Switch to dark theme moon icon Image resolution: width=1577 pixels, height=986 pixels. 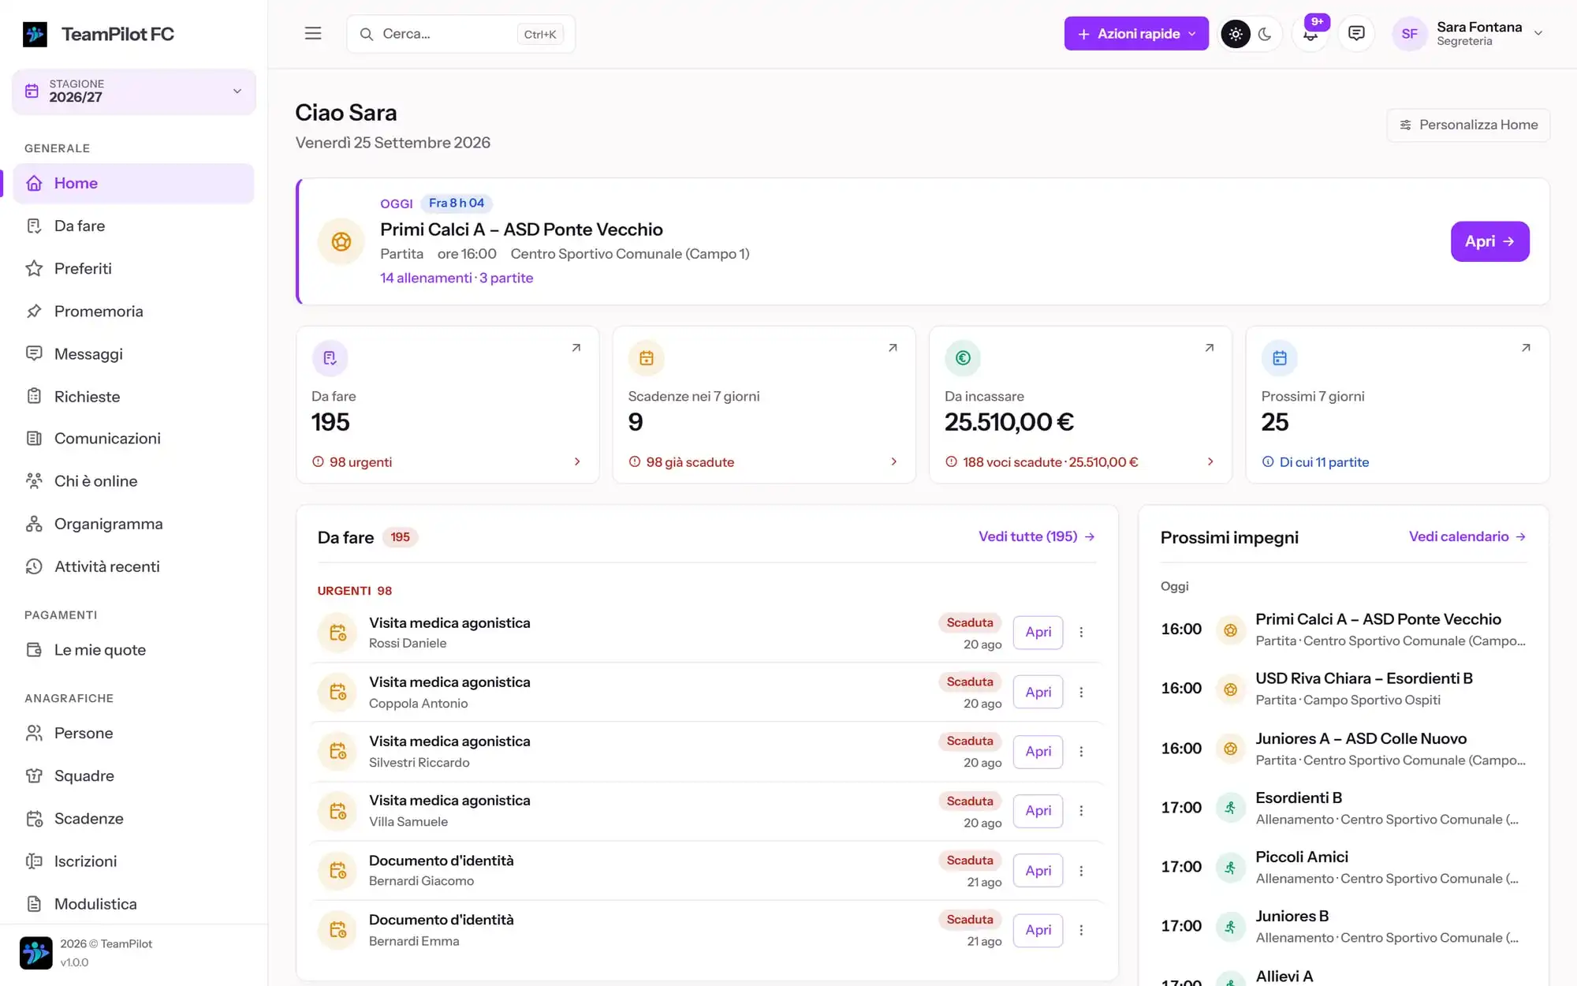tap(1265, 34)
